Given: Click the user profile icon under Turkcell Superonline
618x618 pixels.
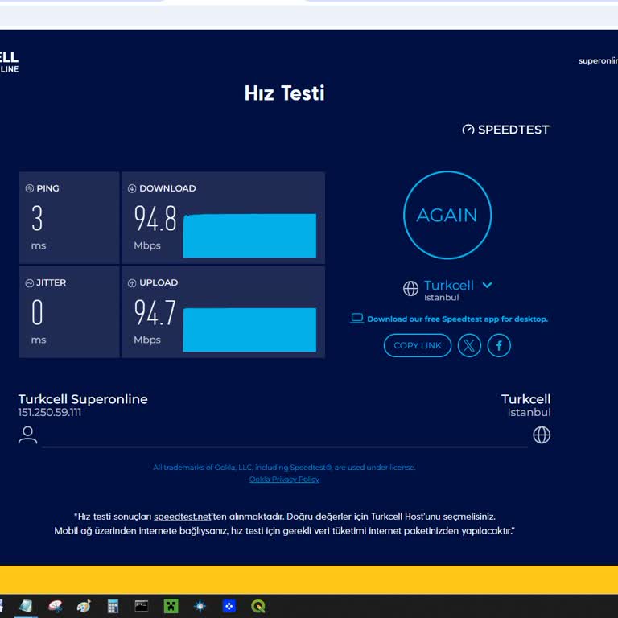Looking at the screenshot, I should pyautogui.click(x=27, y=435).
